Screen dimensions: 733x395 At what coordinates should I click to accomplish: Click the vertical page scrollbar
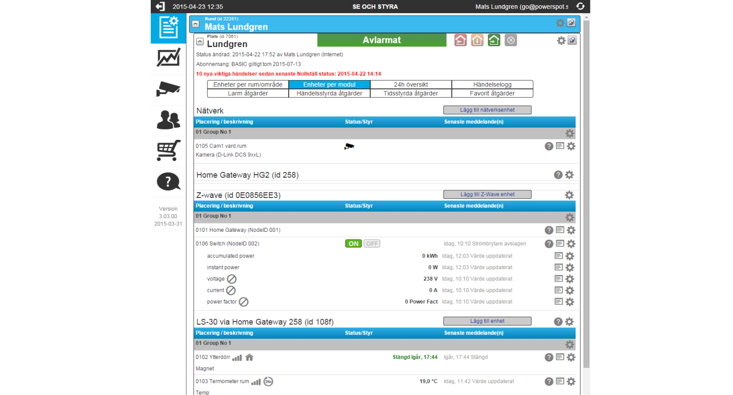pos(586,192)
